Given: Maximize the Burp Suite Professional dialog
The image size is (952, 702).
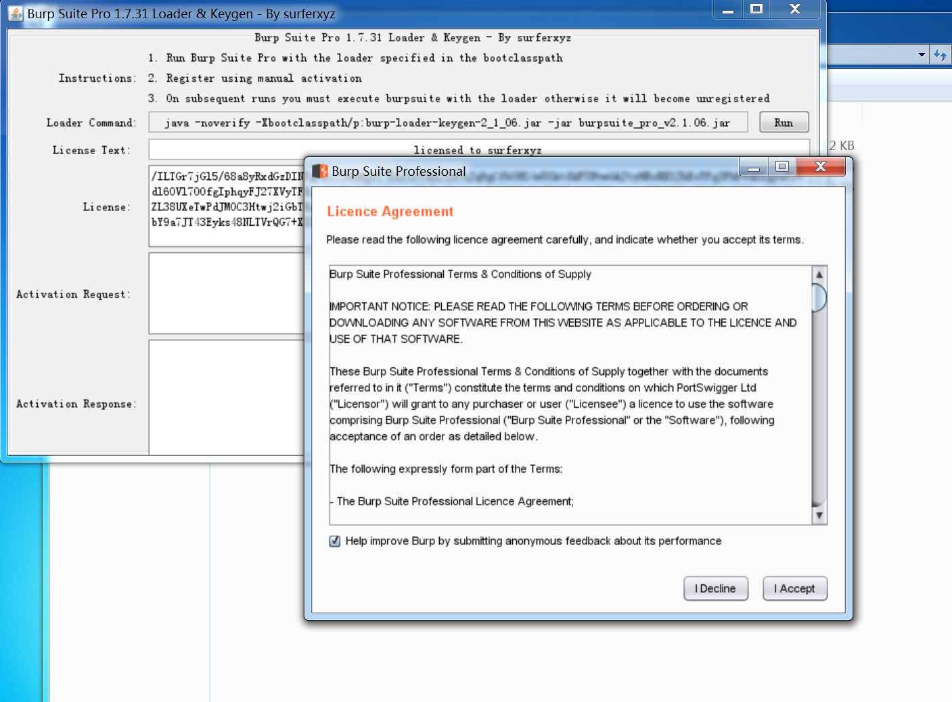Looking at the screenshot, I should click(782, 167).
